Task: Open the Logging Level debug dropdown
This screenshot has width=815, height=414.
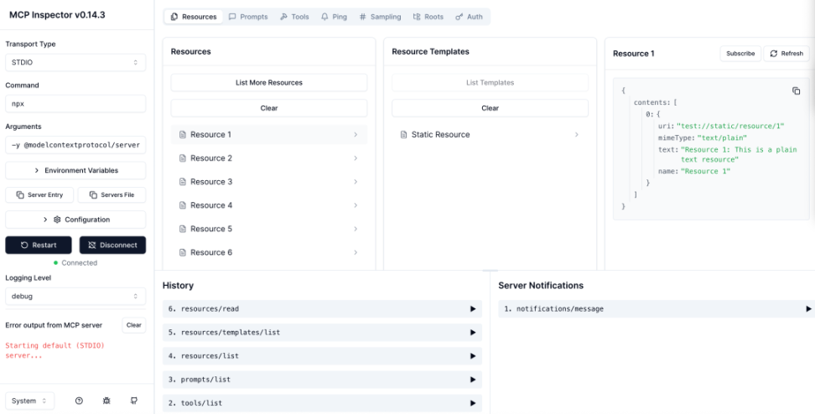Action: (75, 297)
